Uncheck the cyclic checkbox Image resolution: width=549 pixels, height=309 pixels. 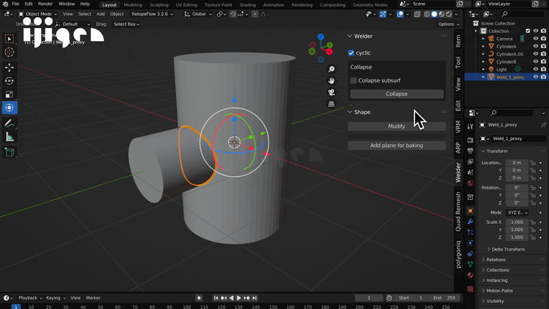(x=351, y=53)
